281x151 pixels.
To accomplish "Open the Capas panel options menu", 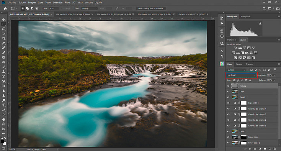I will (279, 64).
